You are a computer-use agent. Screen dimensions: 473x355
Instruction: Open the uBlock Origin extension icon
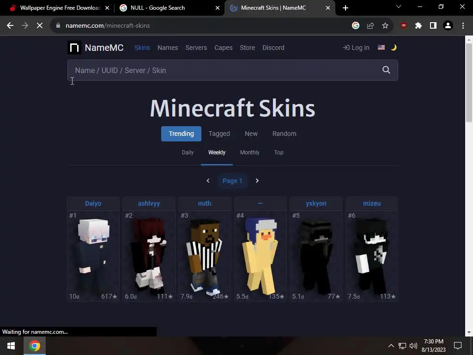(x=404, y=26)
